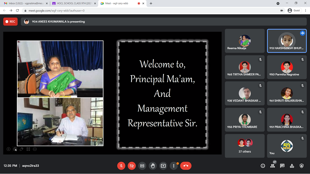Expand the 37 others participant tile
The image size is (310, 174).
tap(245, 146)
